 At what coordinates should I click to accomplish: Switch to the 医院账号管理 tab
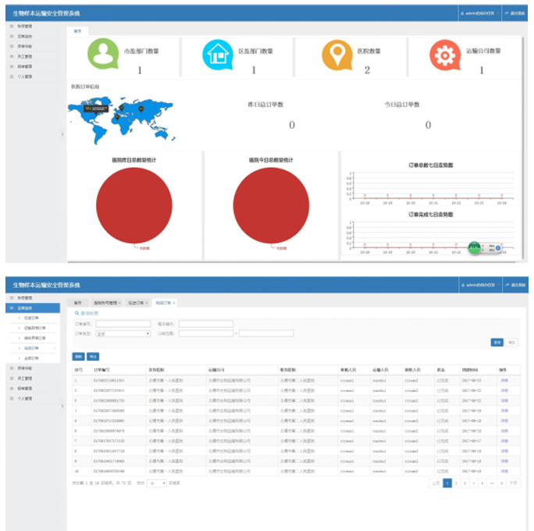click(x=105, y=303)
